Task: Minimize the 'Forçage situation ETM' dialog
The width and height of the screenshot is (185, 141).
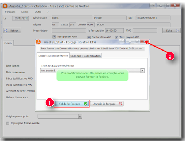Action: (130, 41)
